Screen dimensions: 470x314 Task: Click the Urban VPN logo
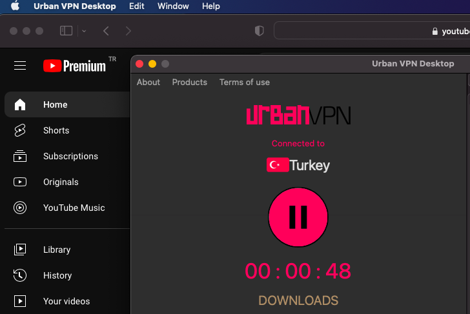tap(298, 115)
